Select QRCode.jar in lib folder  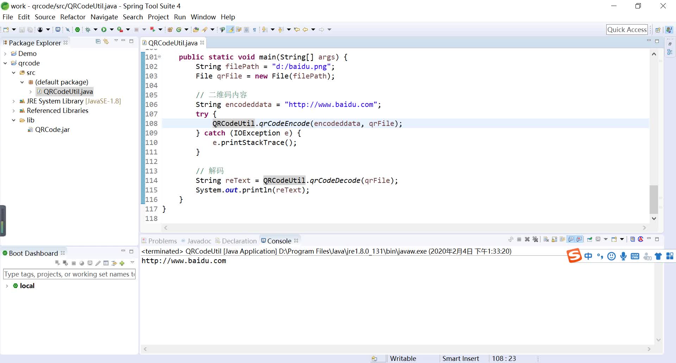point(49,130)
